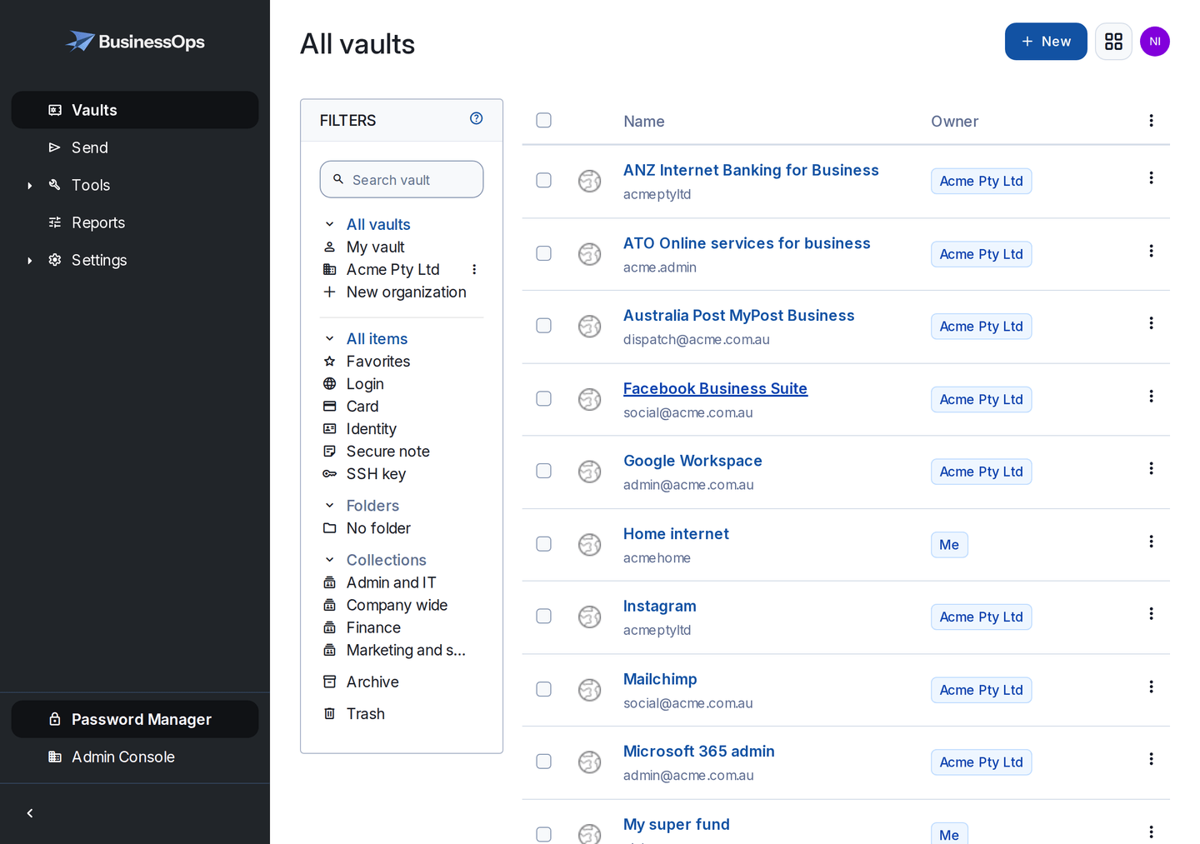
Task: Open options menu for Home internet row
Action: tap(1151, 542)
